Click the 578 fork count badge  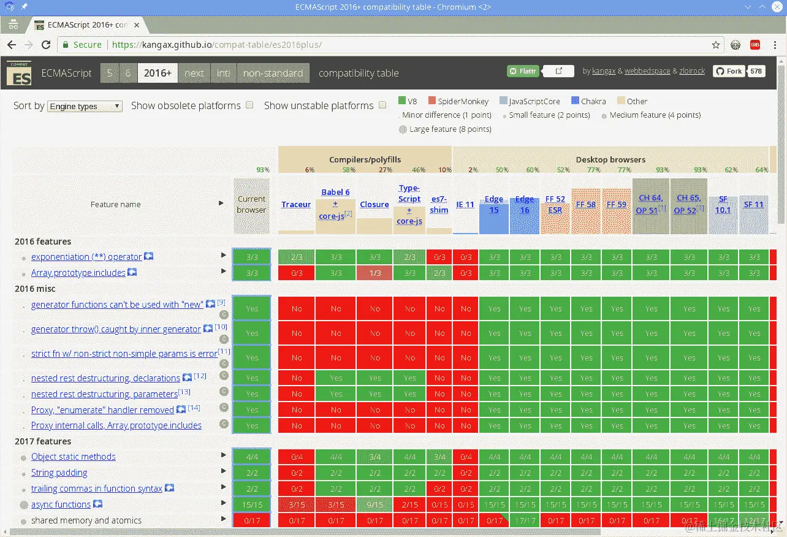756,71
